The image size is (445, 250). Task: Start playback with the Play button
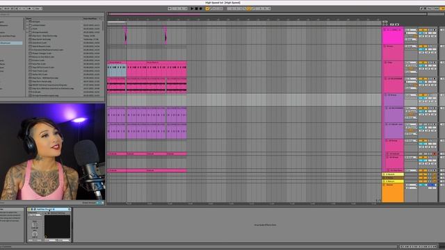coord(192,9)
